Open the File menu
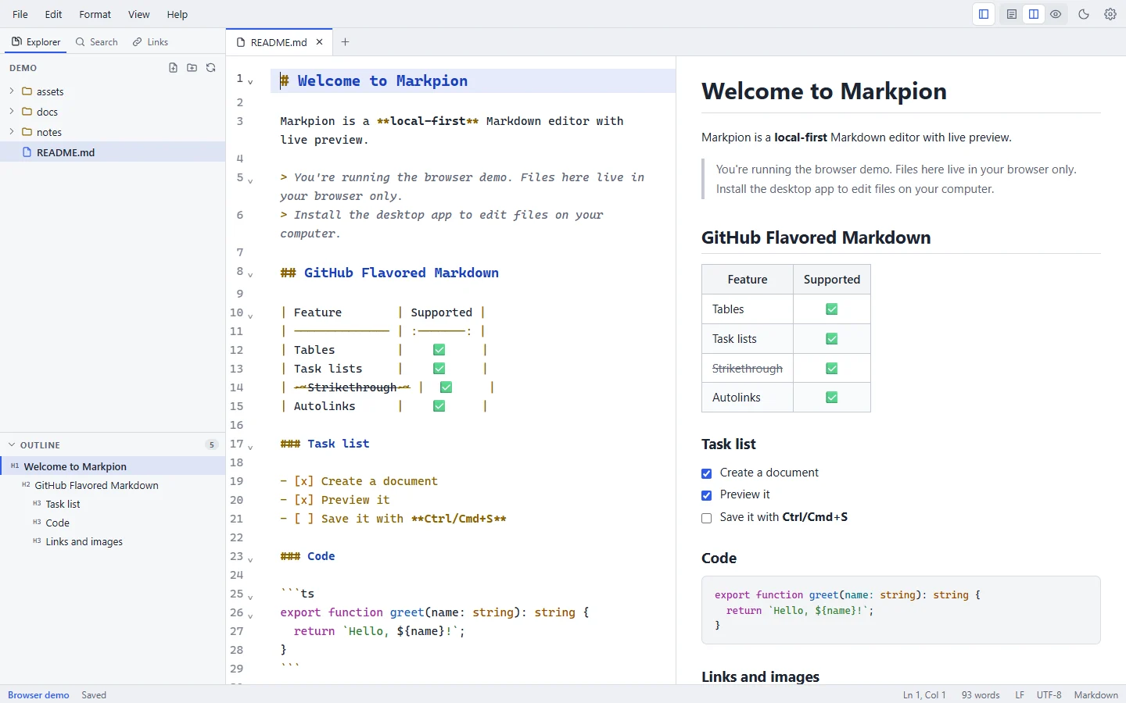Image resolution: width=1126 pixels, height=703 pixels. click(20, 14)
